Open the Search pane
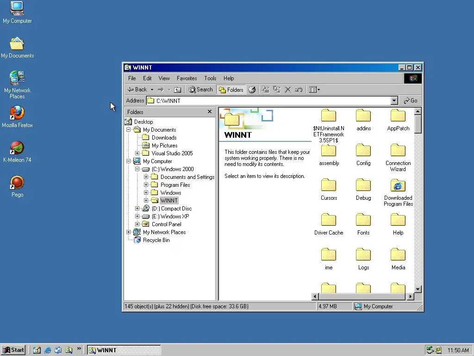The image size is (474, 356). 201,89
